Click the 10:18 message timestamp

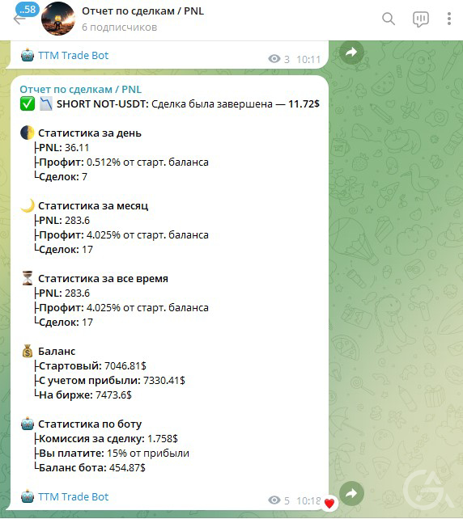(x=308, y=500)
